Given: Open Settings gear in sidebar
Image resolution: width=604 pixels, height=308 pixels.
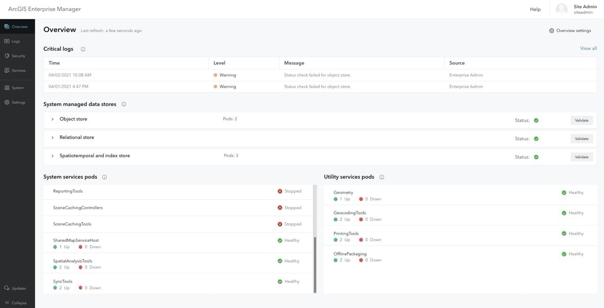Looking at the screenshot, I should [7, 103].
